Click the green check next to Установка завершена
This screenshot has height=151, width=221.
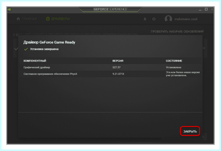26,49
